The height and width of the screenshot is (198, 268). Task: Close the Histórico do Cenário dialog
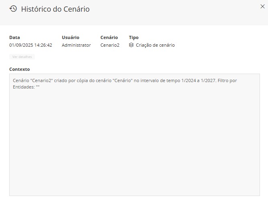[x=263, y=6]
